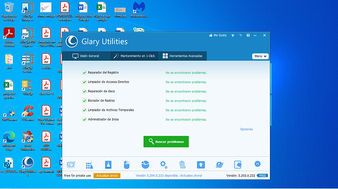This screenshot has width=338, height=189.
Task: Open the up-arrow software update dock icon
Action: [x=201, y=165]
